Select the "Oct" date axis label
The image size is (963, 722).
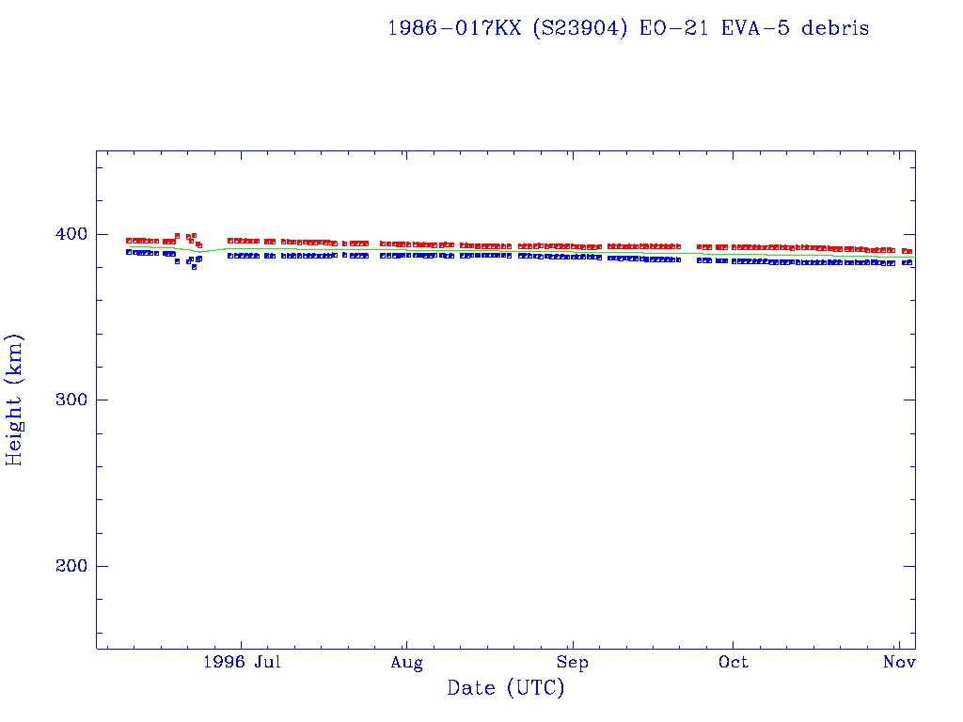(x=733, y=663)
